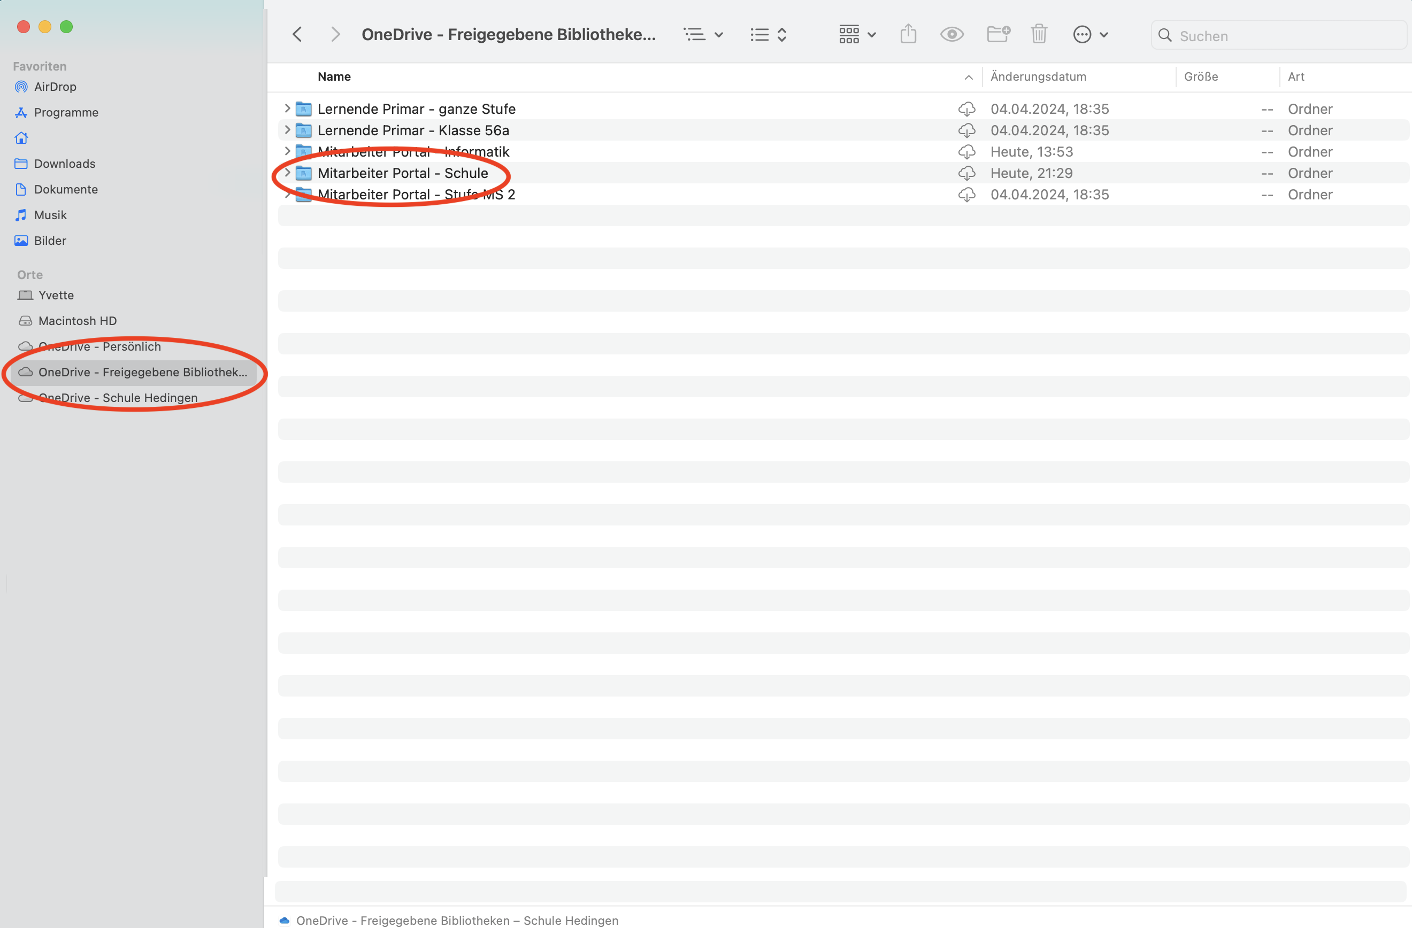Click the Finder back navigation arrow
This screenshot has width=1412, height=928.
pyautogui.click(x=297, y=34)
